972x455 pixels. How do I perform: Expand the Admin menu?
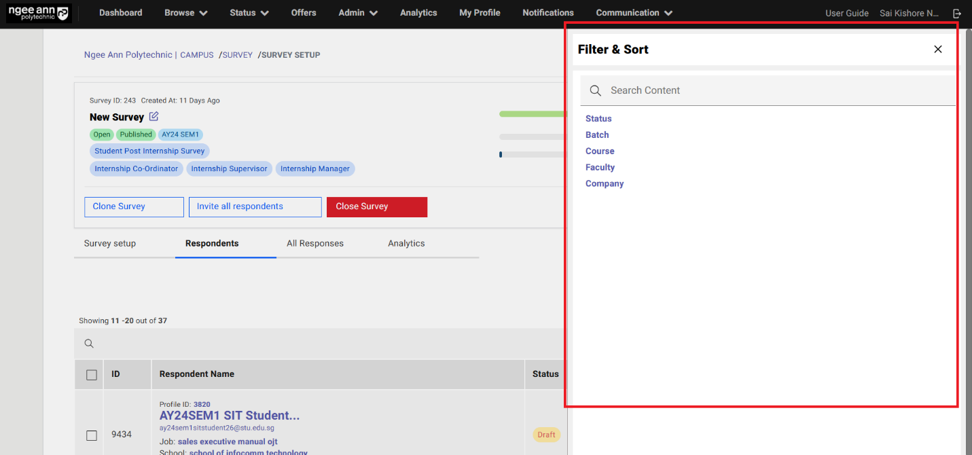point(358,13)
